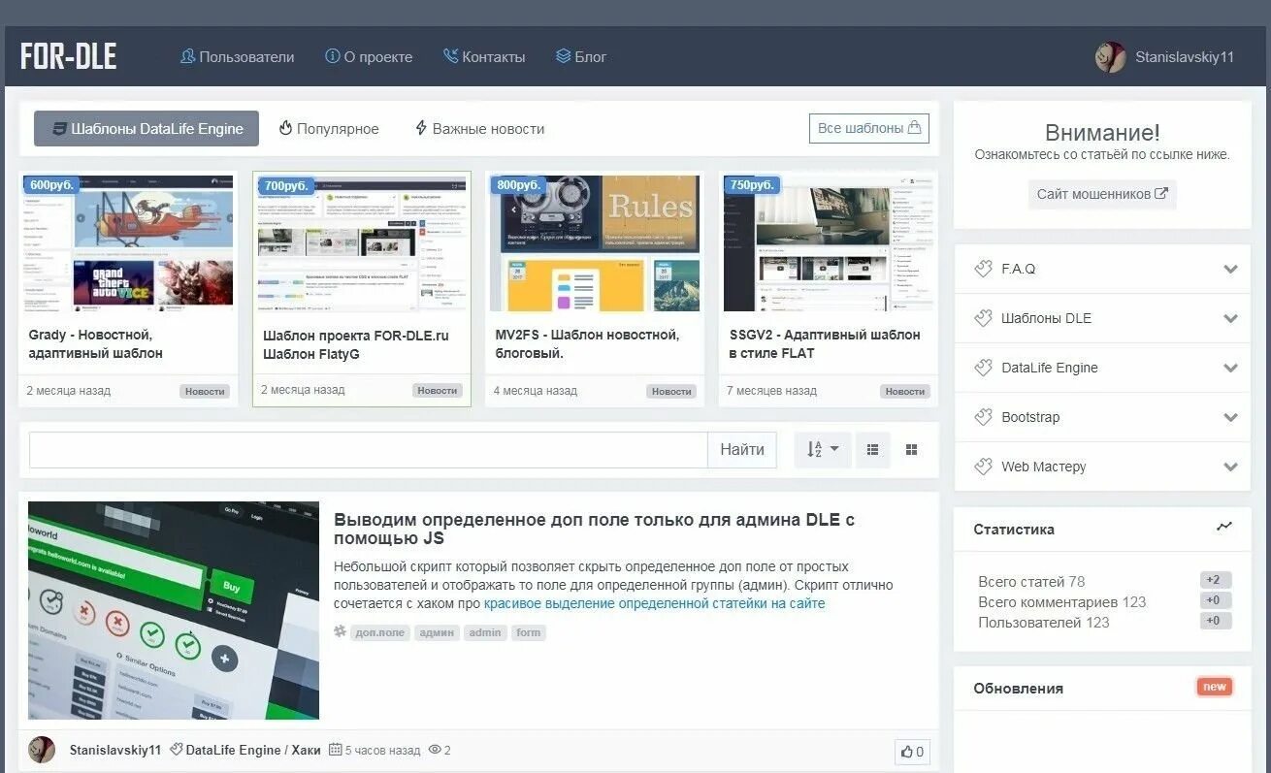Click the Все шаблоны button

pos(868,128)
